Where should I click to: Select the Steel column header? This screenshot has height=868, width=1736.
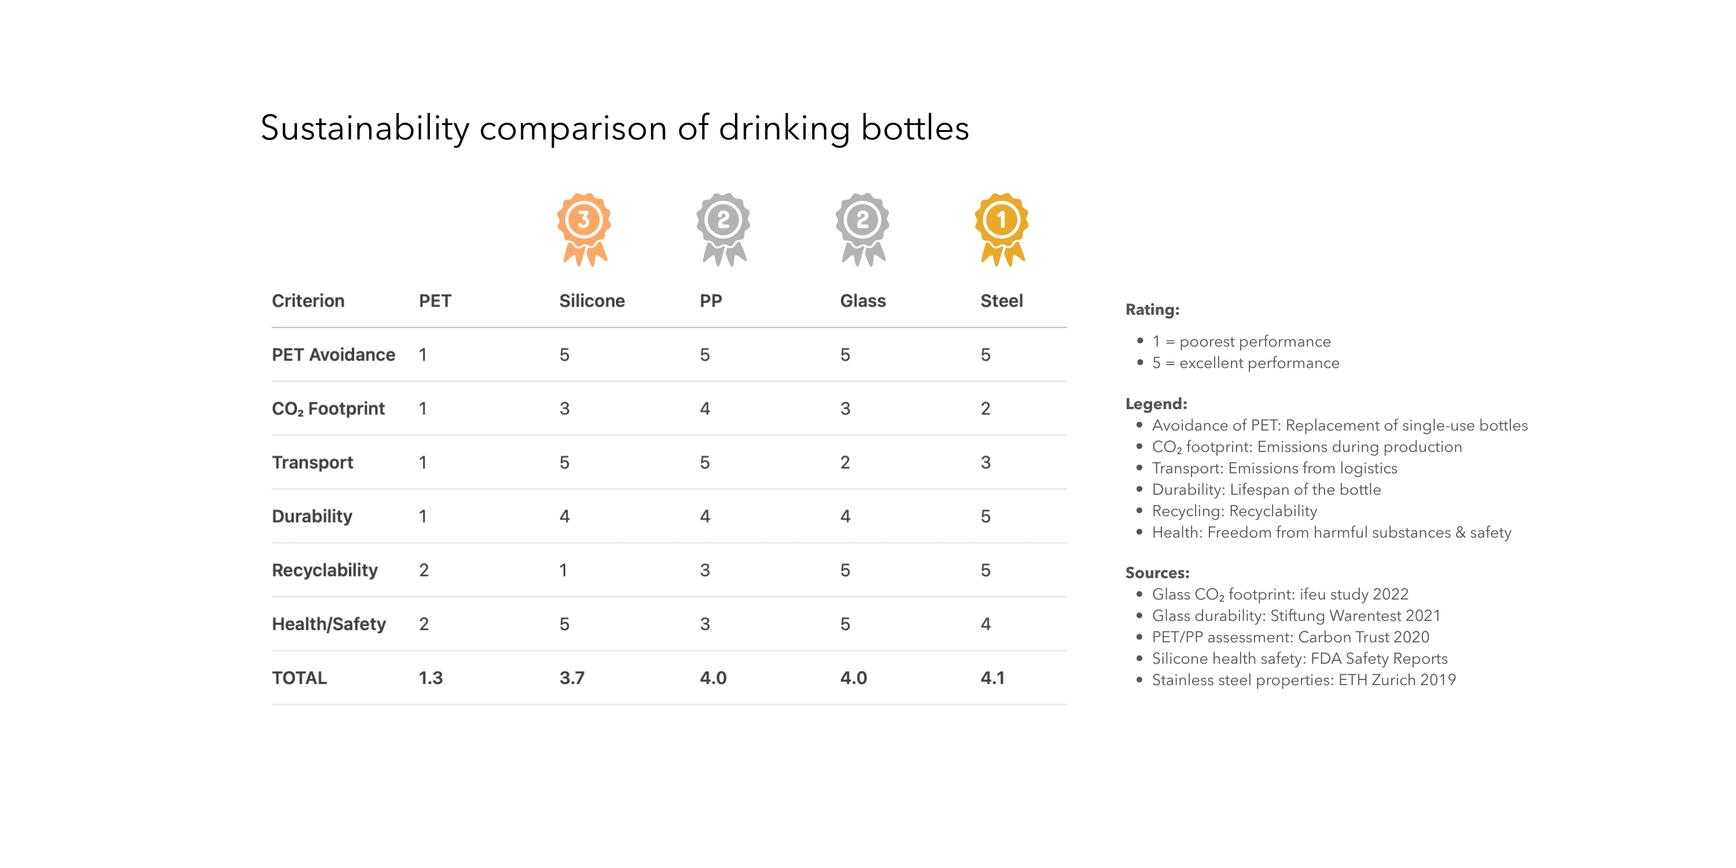point(1002,300)
